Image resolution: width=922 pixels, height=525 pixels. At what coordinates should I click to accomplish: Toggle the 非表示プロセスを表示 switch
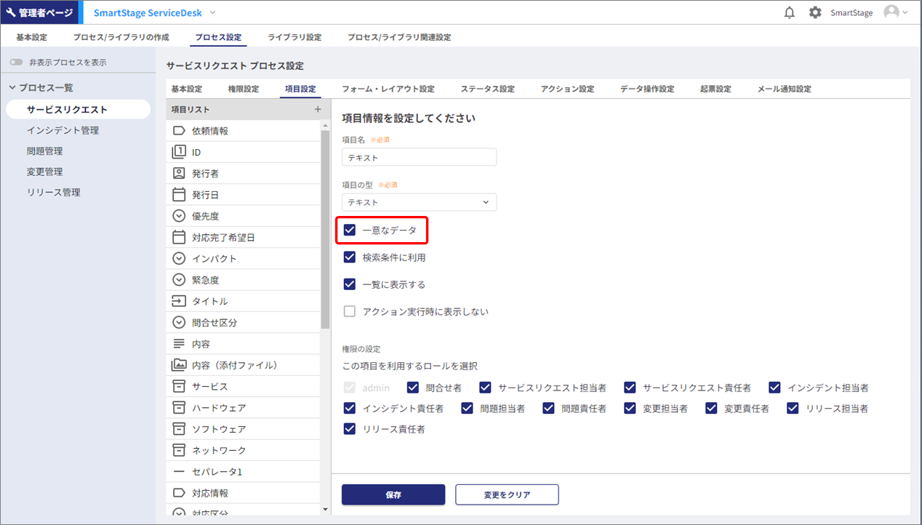pos(16,63)
